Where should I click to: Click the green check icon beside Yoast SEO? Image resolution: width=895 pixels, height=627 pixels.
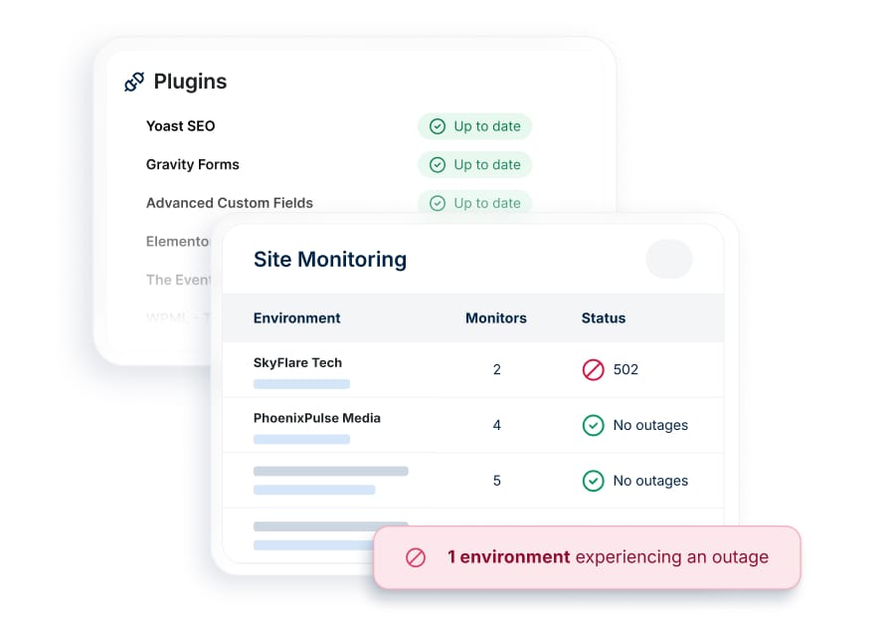[x=438, y=126]
